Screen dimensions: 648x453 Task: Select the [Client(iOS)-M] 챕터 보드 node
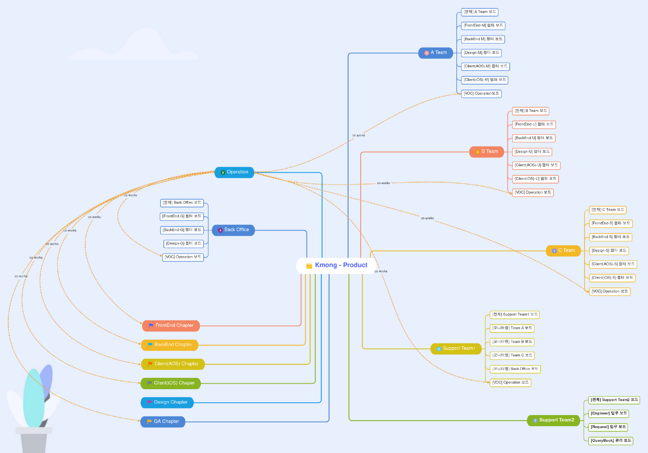click(485, 80)
